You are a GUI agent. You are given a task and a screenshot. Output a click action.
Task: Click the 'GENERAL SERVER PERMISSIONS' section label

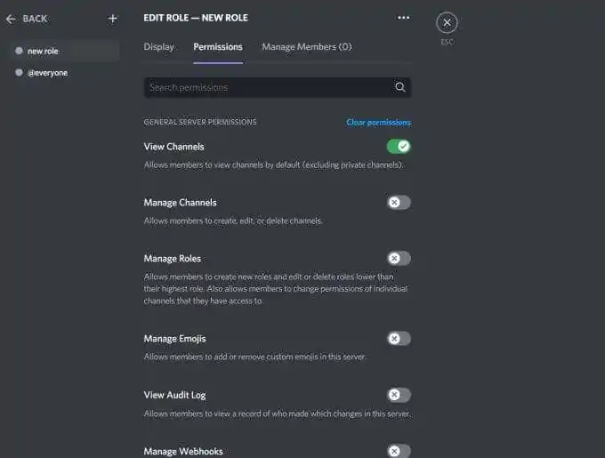pyautogui.click(x=200, y=122)
